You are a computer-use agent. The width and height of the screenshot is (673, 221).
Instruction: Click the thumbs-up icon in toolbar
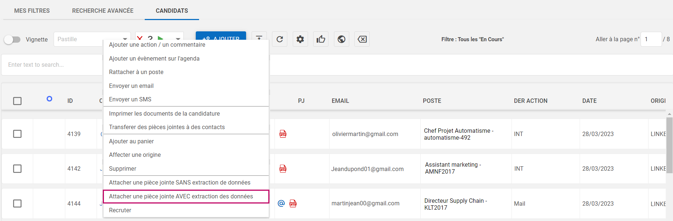[x=321, y=39]
